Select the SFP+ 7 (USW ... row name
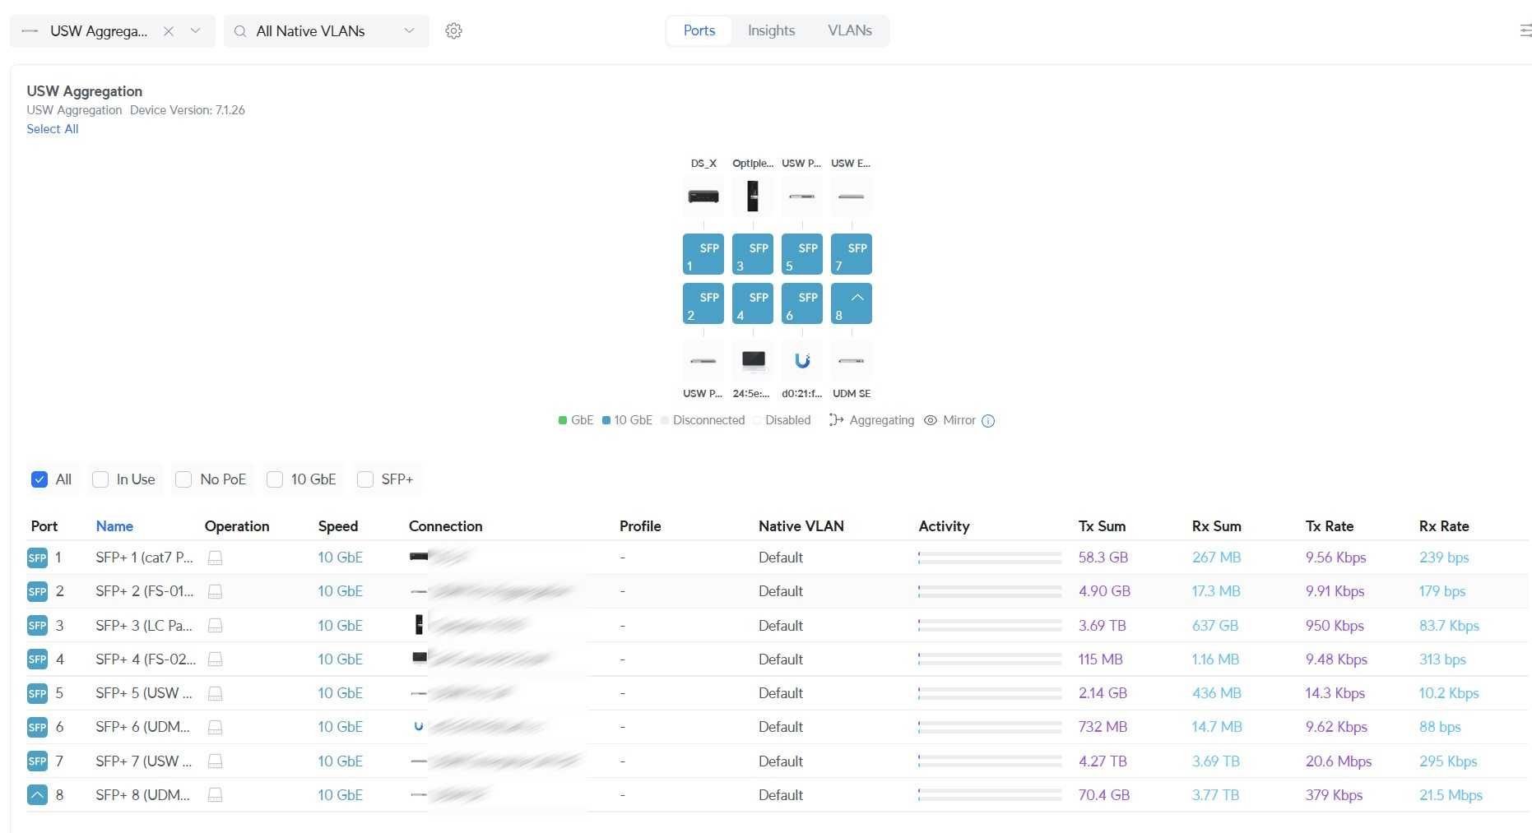The width and height of the screenshot is (1532, 833). click(x=144, y=761)
